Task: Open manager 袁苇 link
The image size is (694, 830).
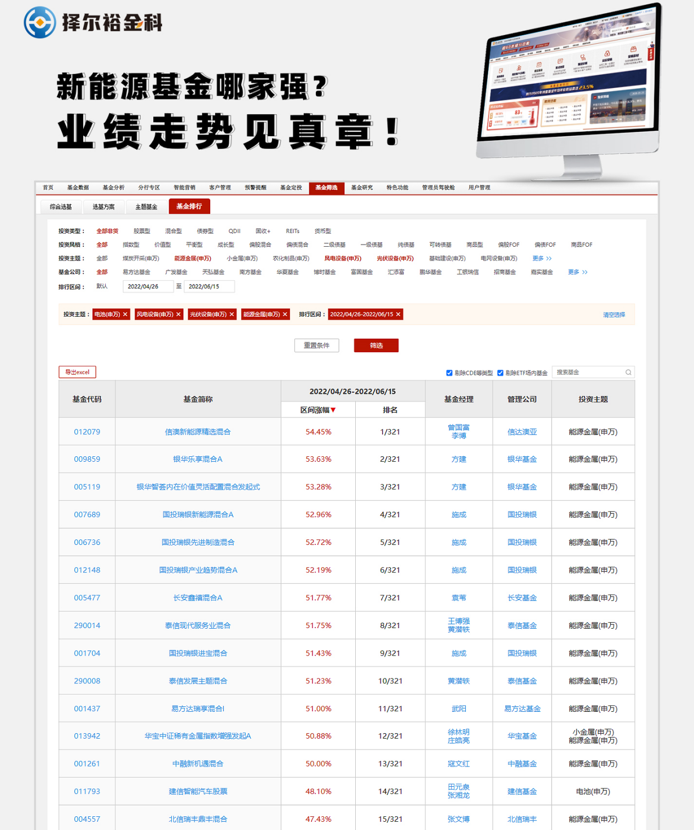Action: click(x=459, y=597)
